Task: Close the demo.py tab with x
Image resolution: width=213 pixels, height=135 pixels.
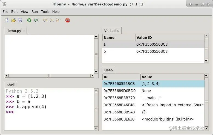Action: [24, 31]
